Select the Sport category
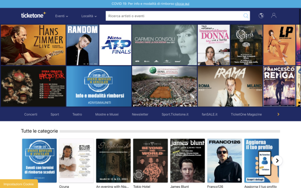This screenshot has width=301, height=188. 55,114
